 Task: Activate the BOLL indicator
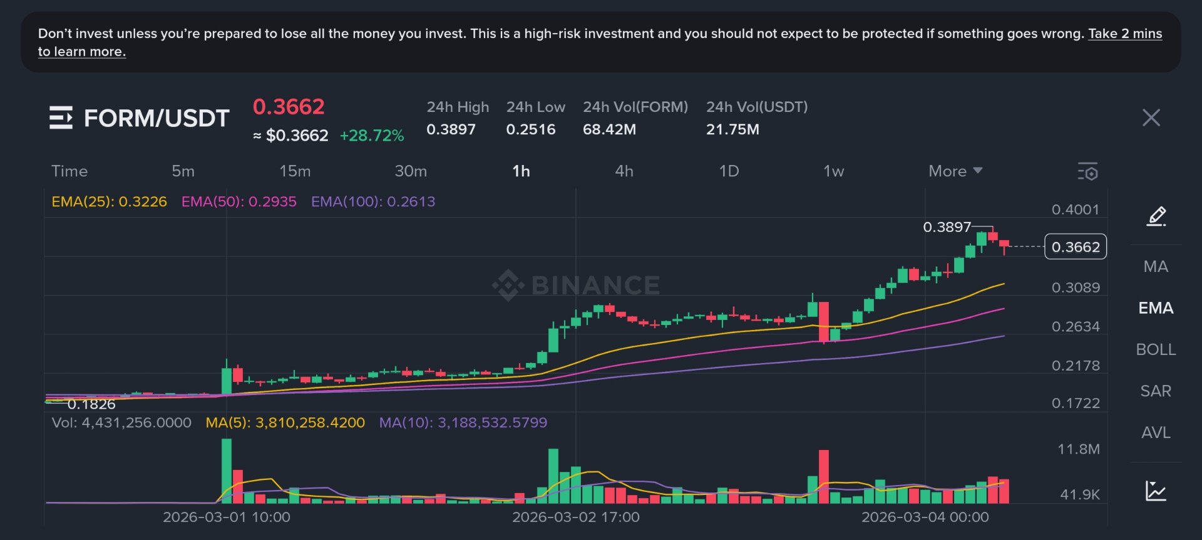[1156, 349]
